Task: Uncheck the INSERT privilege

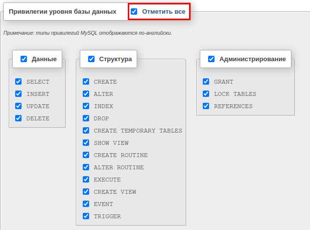Action: pyautogui.click(x=19, y=93)
